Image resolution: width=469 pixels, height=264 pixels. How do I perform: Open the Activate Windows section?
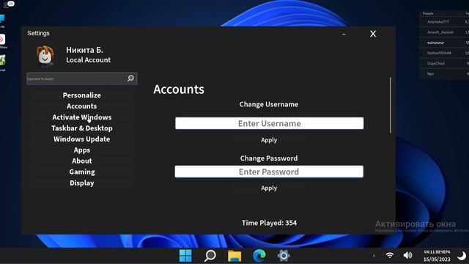[x=81, y=117]
